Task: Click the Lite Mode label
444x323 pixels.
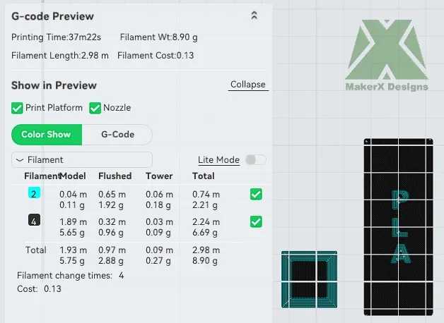Action: (218, 160)
